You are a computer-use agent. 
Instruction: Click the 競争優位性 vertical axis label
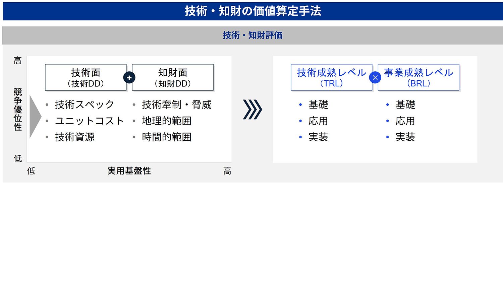18,109
